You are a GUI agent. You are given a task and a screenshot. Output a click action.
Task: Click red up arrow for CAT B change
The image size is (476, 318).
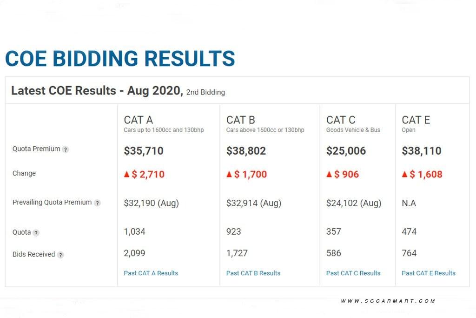tap(229, 174)
